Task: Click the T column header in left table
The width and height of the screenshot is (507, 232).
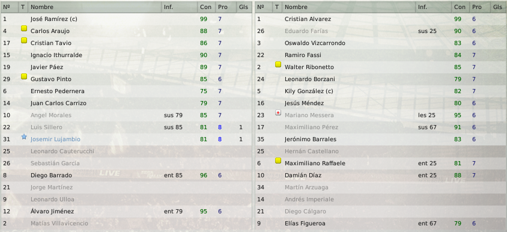Action: point(23,7)
